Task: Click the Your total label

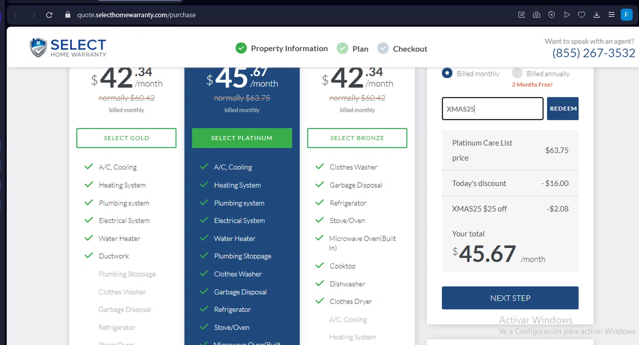Action: coord(468,234)
